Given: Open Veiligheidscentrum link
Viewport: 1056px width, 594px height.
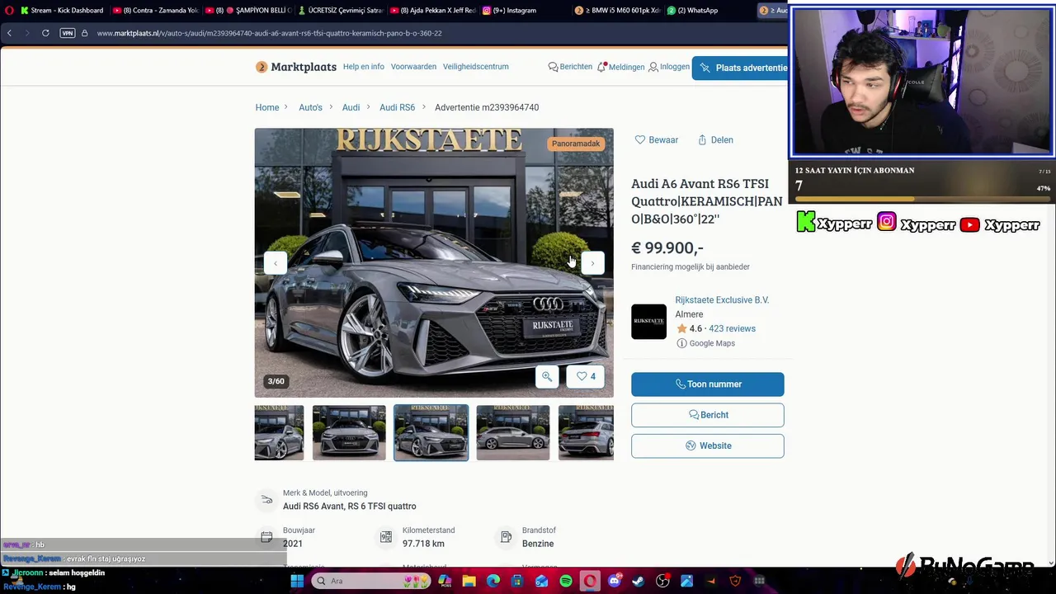Looking at the screenshot, I should pos(476,67).
